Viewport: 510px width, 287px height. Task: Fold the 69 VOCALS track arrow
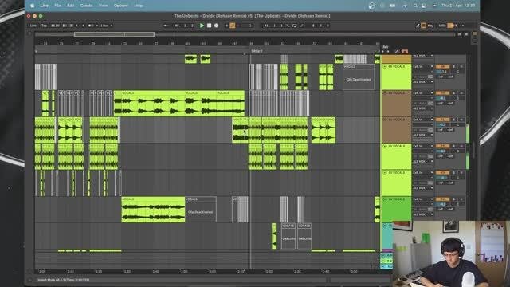point(385,66)
